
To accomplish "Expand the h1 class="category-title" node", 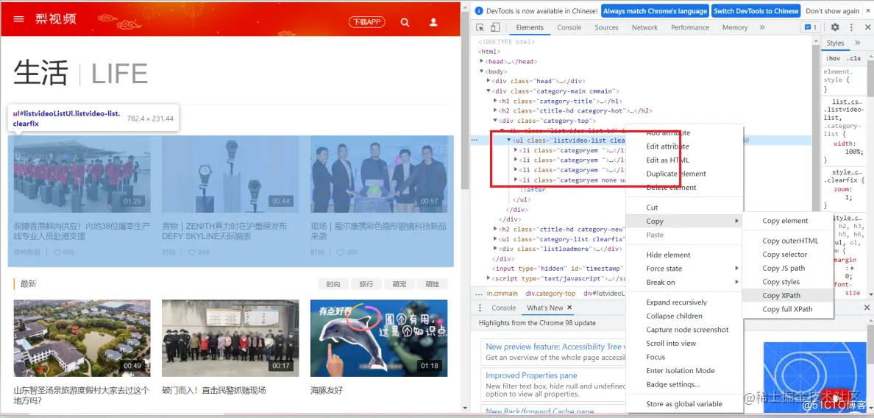I will tap(495, 101).
